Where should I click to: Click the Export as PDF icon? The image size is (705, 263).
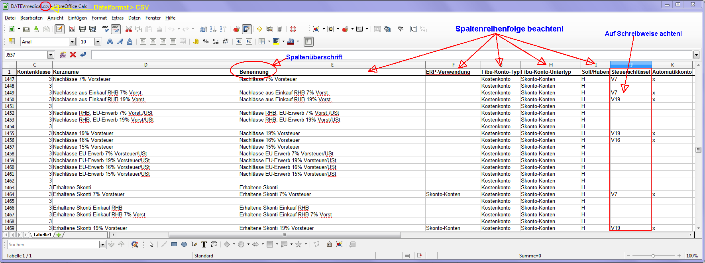pos(72,29)
